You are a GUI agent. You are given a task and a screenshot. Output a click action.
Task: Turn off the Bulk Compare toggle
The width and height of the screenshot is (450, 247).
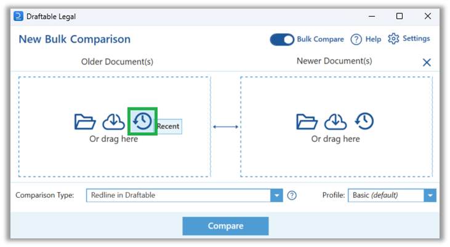(x=282, y=39)
